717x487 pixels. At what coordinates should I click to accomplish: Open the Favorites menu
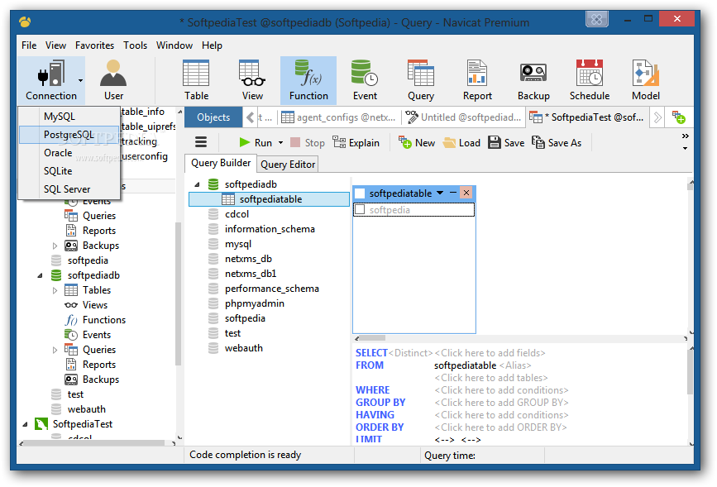pos(94,45)
